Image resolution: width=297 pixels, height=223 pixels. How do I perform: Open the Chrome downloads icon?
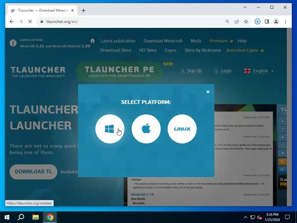pos(258,21)
